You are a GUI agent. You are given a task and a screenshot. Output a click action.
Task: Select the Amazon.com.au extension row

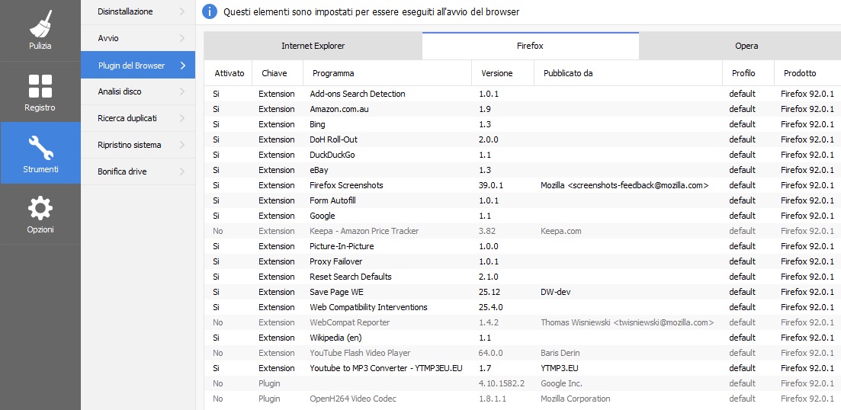coord(522,109)
